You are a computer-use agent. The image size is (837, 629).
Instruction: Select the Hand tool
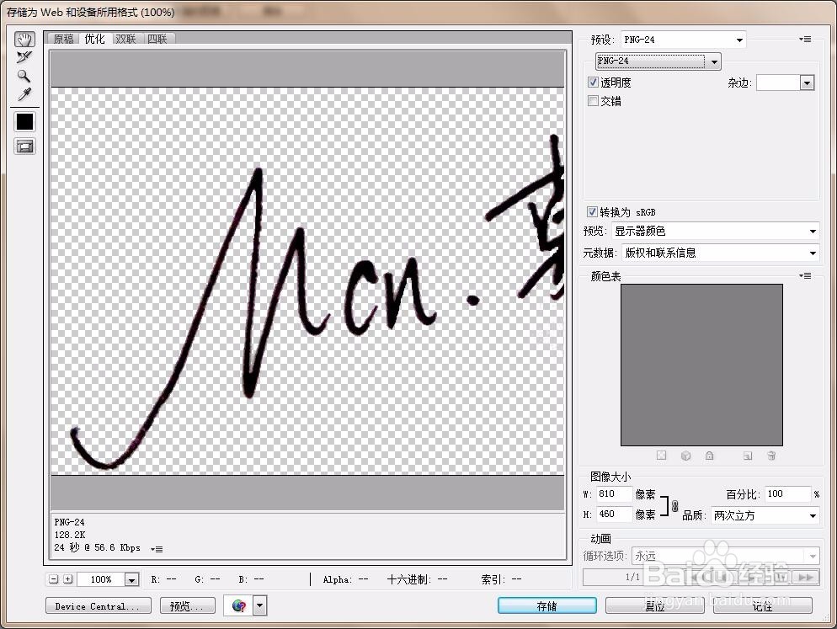[24, 39]
